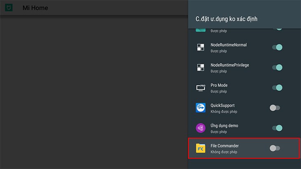The width and height of the screenshot is (301, 169).
Task: Click the C.đặt ư.dụng ko xác định header
Action: [227, 19]
